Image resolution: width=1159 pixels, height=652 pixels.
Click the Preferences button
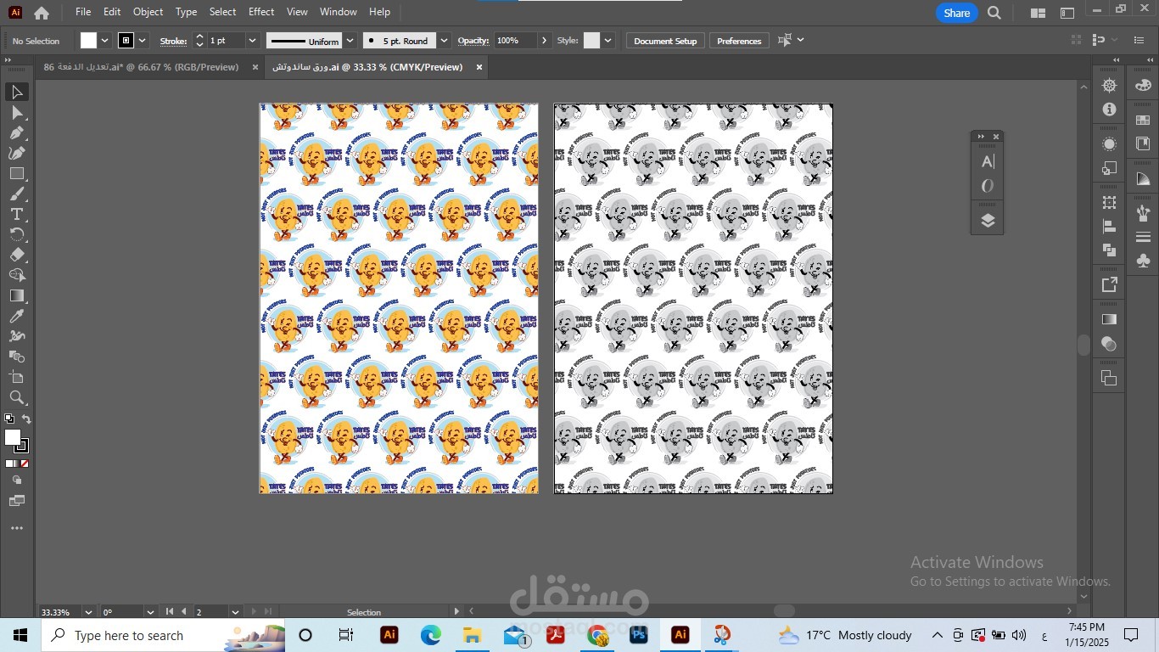739,41
